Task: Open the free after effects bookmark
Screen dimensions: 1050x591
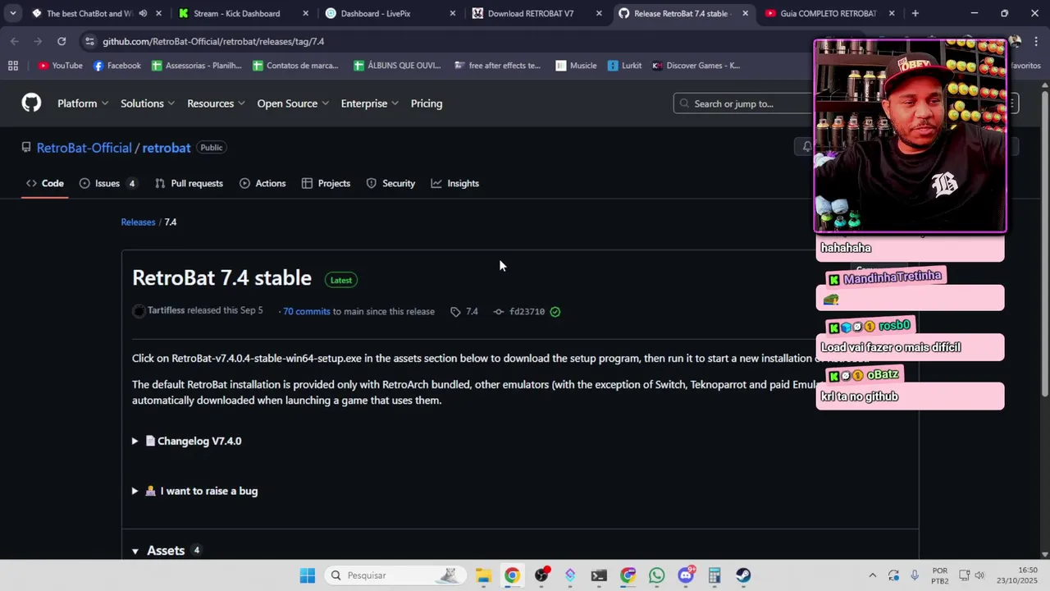Action: click(497, 66)
